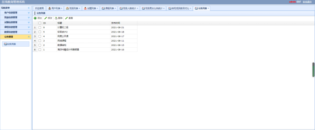Check the box for row 初级会计2
Screen dimensions: 315x130
coord(40,32)
